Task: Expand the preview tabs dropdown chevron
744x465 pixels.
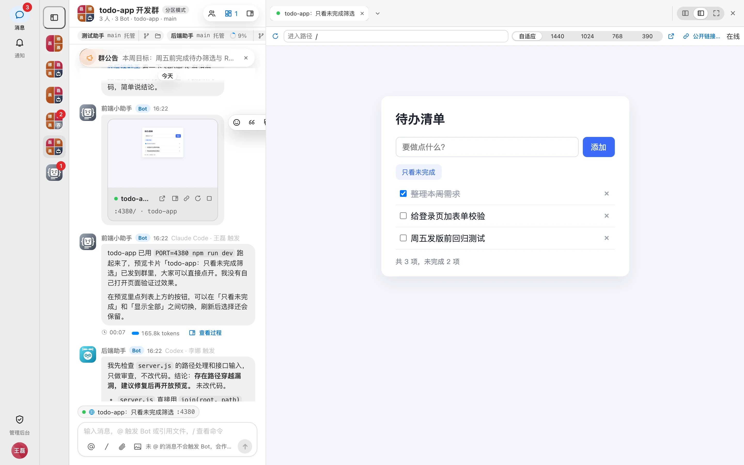Action: pyautogui.click(x=377, y=13)
